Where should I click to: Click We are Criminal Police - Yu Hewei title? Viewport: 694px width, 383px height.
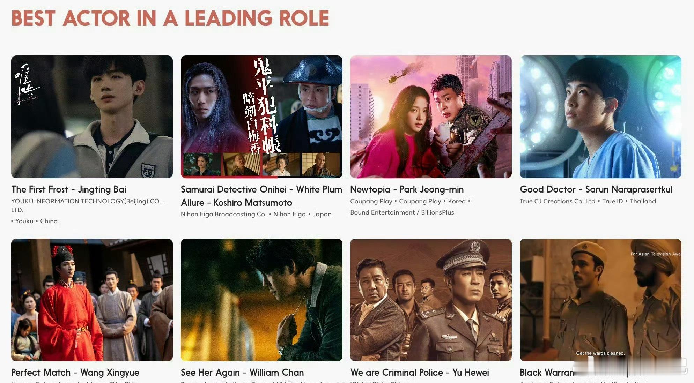click(x=420, y=373)
